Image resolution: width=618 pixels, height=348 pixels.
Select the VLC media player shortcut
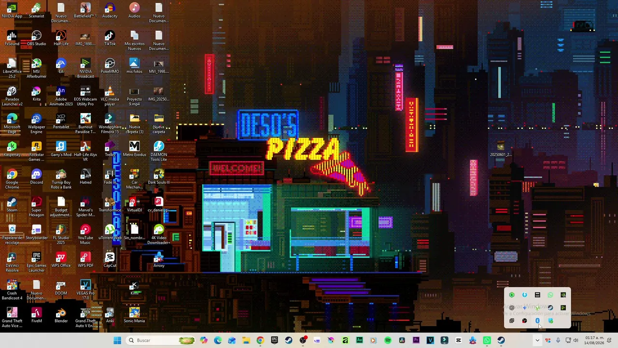pos(110,96)
